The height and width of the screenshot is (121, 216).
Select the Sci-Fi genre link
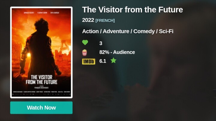(x=166, y=31)
